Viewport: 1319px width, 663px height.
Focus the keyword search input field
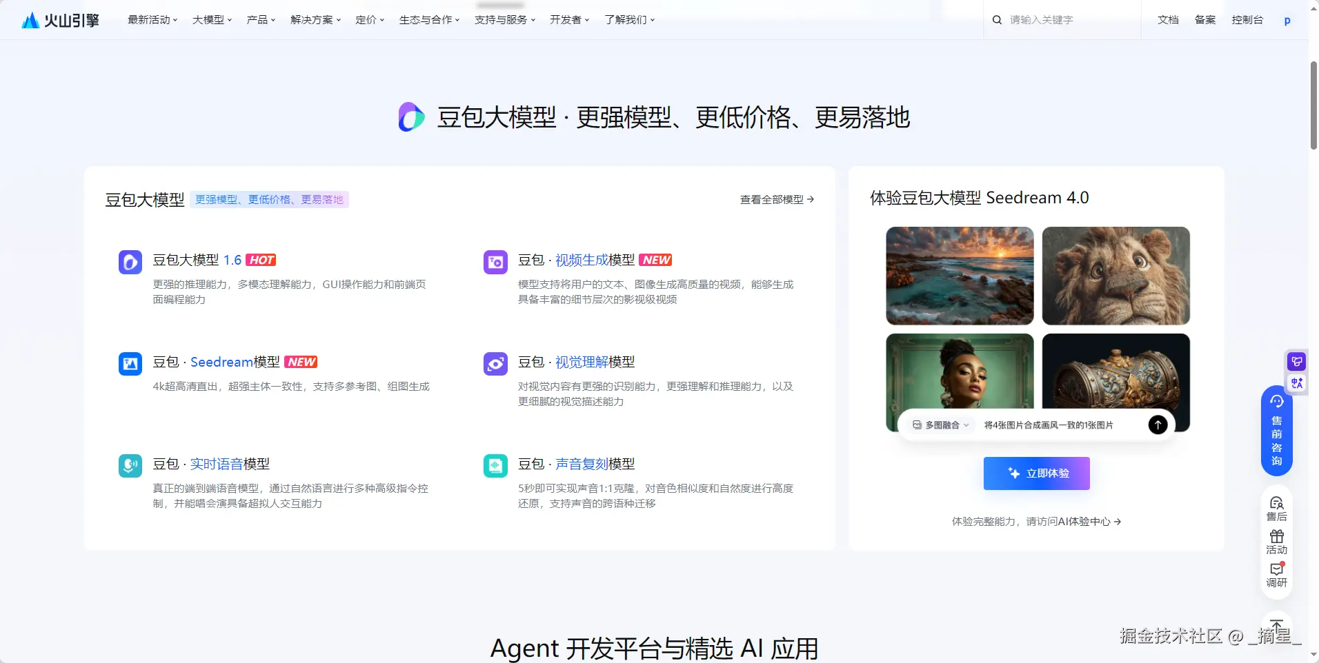click(x=1069, y=20)
